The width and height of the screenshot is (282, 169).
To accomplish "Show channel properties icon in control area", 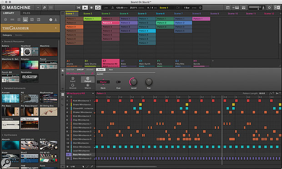I will pos(63,71).
